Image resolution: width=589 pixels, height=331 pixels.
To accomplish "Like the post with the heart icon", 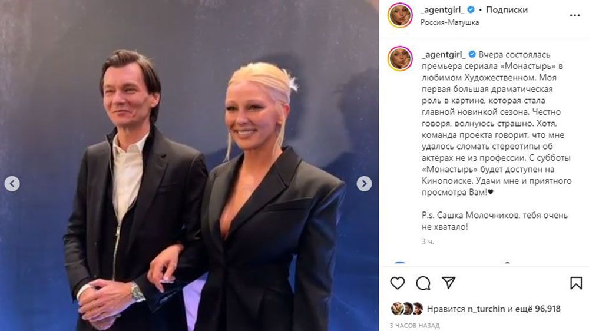I will click(397, 283).
